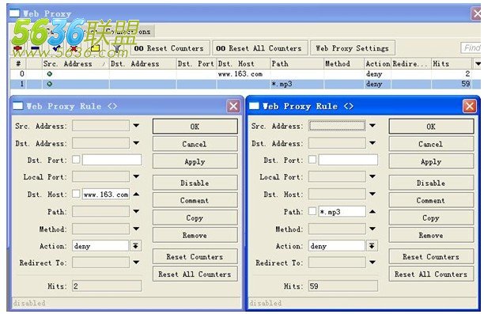Expand Local Port in *.mp3 rule dialog
This screenshot has height=314, width=484.
[372, 176]
